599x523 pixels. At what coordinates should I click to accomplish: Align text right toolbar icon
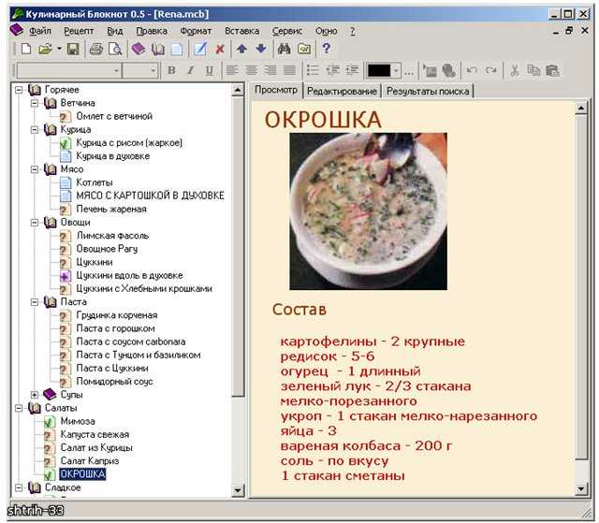pyautogui.click(x=270, y=70)
